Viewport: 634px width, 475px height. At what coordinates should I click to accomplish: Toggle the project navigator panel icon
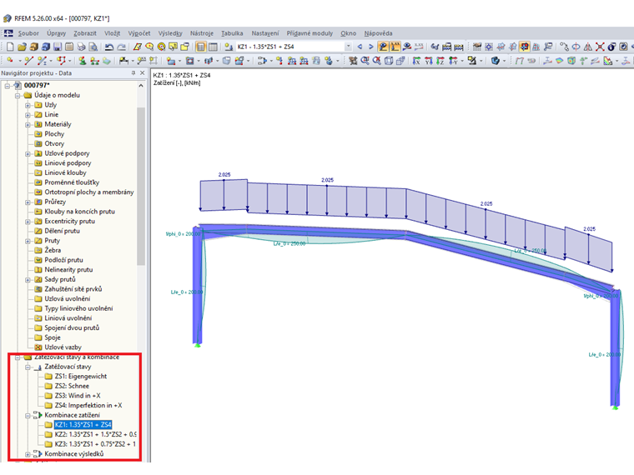200,47
